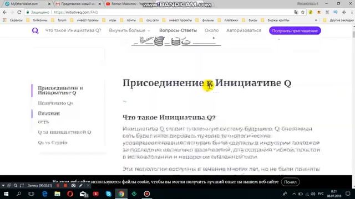Select Платная сеть sidebar item
355x199 pixels.
coord(49,117)
